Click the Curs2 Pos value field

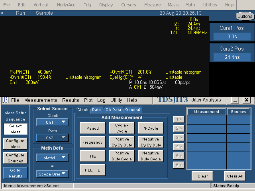click(x=232, y=57)
